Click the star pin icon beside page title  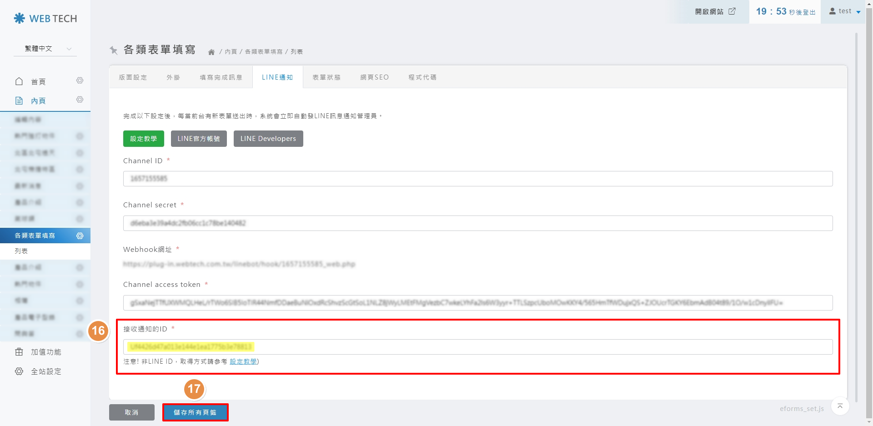tap(114, 50)
